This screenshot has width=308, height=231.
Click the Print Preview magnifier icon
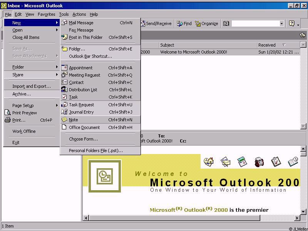tap(8, 112)
